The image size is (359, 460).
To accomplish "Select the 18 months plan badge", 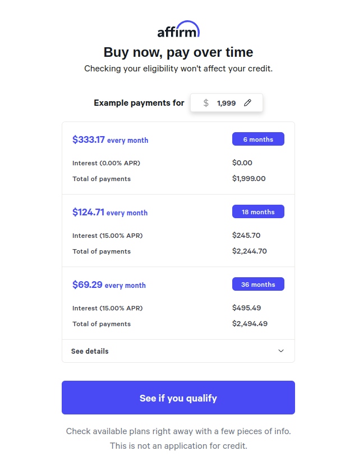I will coord(258,212).
